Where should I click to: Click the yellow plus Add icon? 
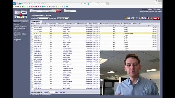[126, 18]
